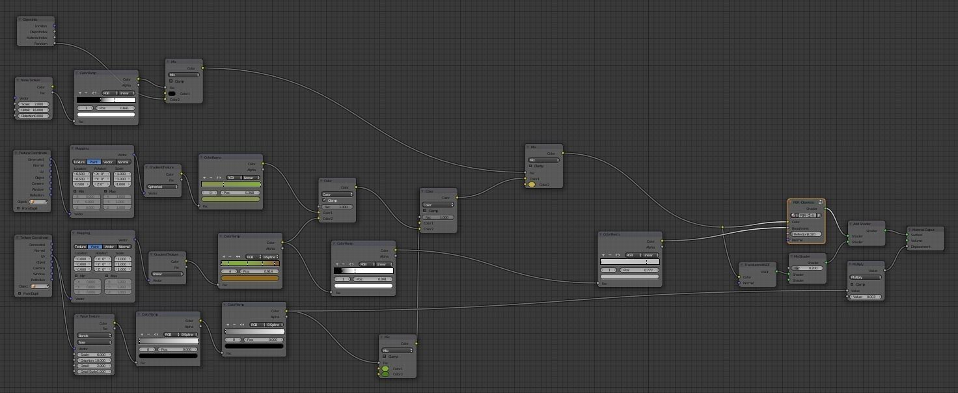Click the Reflection 0.020 field in PBR-Dielectric

click(x=806, y=234)
